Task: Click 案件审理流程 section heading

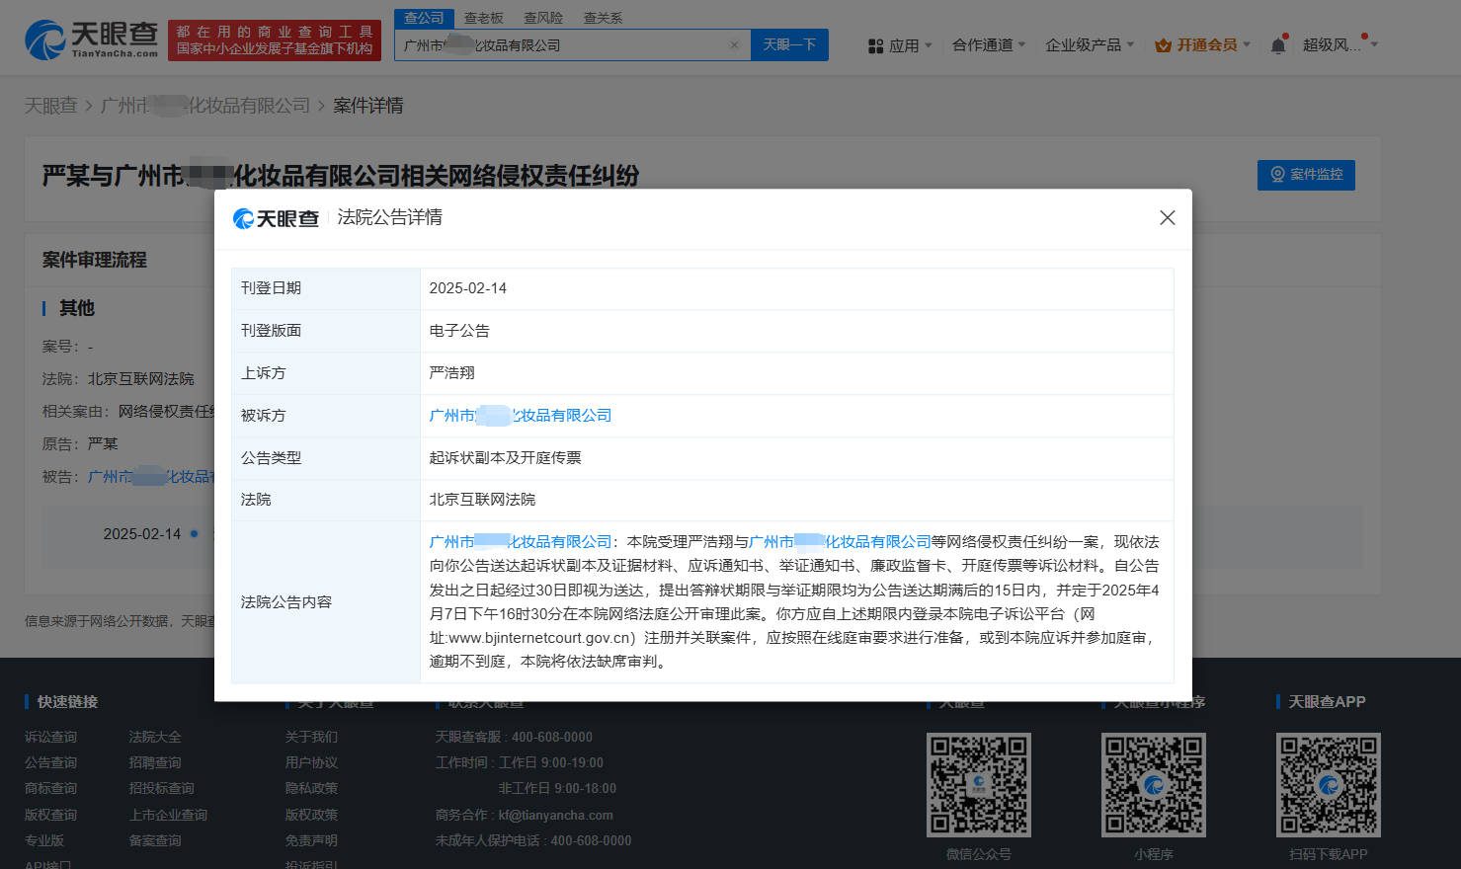Action: pyautogui.click(x=95, y=260)
